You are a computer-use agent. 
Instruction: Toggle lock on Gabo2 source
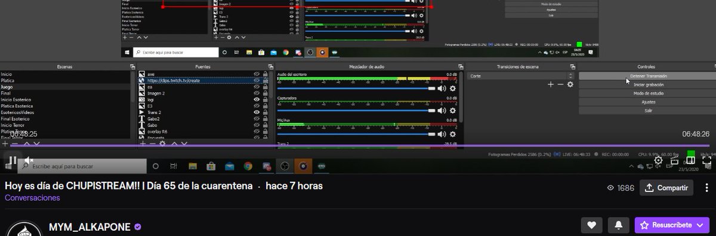(x=266, y=119)
